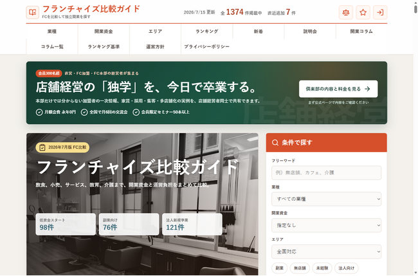Click the 2026年7月版 FC比較 badge

[x=62, y=147]
